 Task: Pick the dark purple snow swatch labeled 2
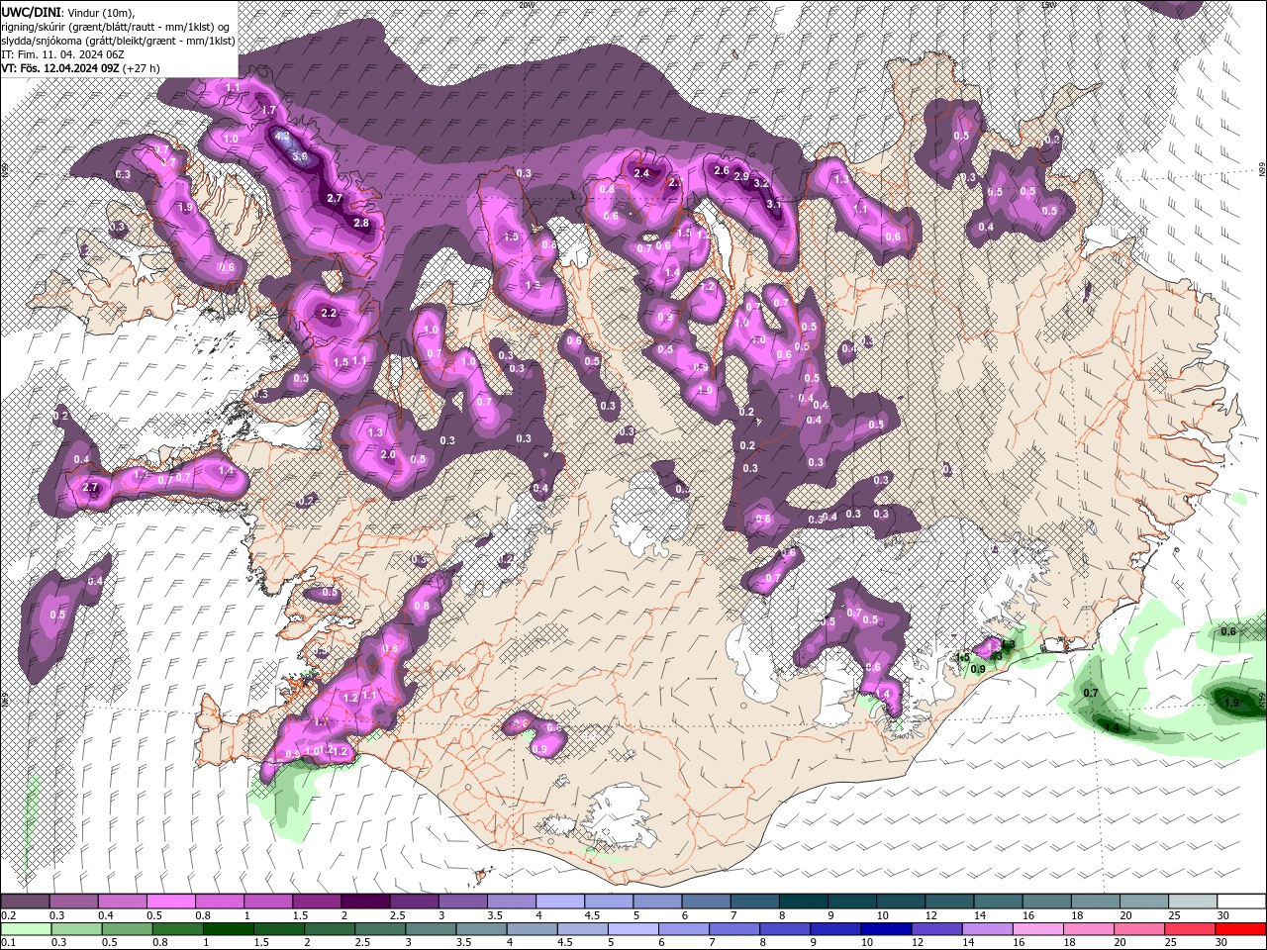(x=364, y=902)
